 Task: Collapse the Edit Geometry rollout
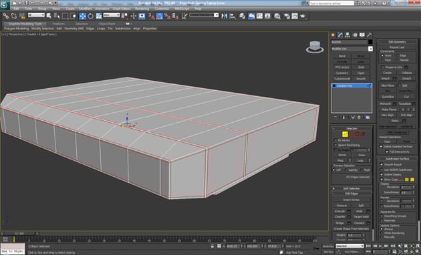click(x=397, y=41)
